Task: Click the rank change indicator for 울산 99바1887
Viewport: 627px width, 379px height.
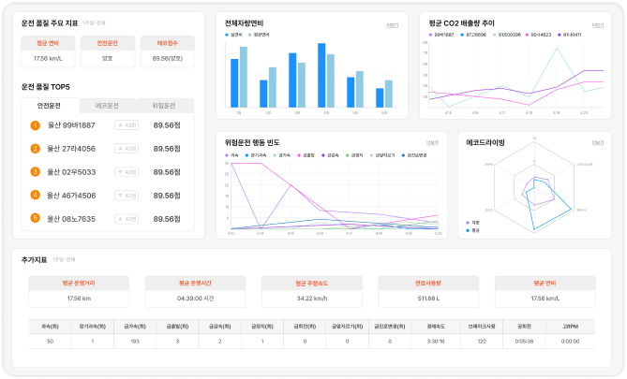Action: (x=126, y=124)
